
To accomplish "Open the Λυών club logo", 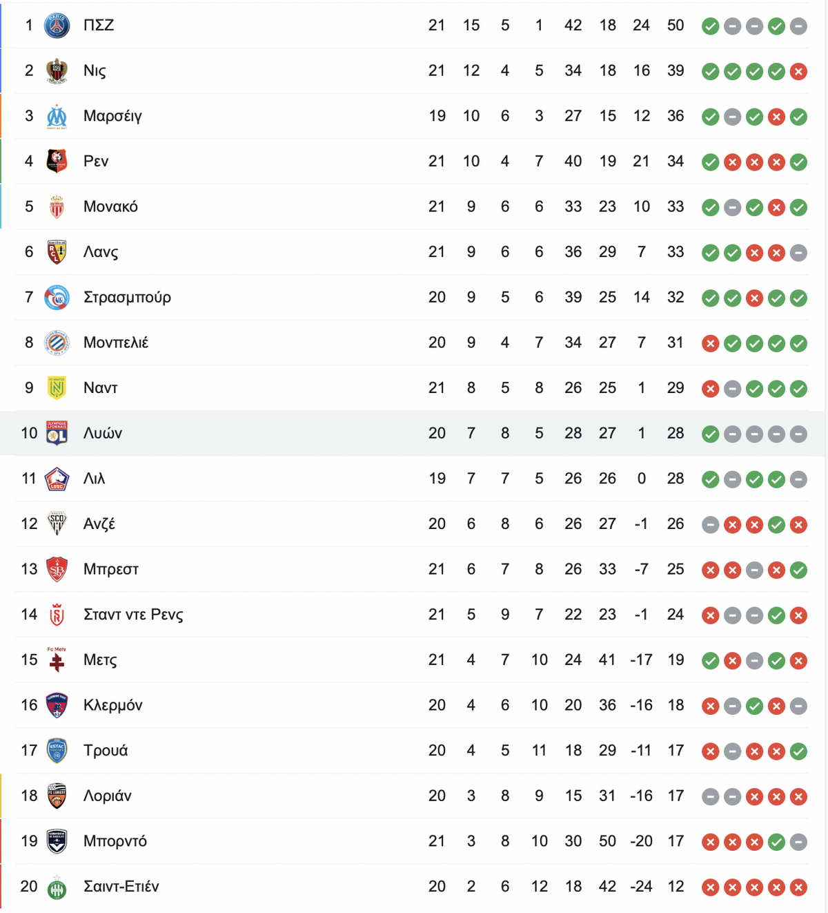I will (x=57, y=433).
